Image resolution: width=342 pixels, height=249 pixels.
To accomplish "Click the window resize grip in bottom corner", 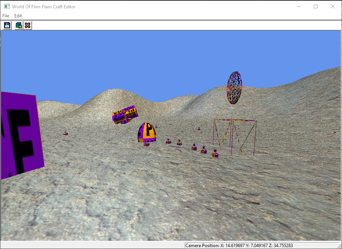I will click(x=339, y=246).
